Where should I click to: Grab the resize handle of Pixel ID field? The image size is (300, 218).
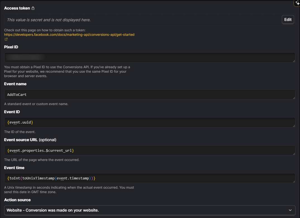point(294,61)
